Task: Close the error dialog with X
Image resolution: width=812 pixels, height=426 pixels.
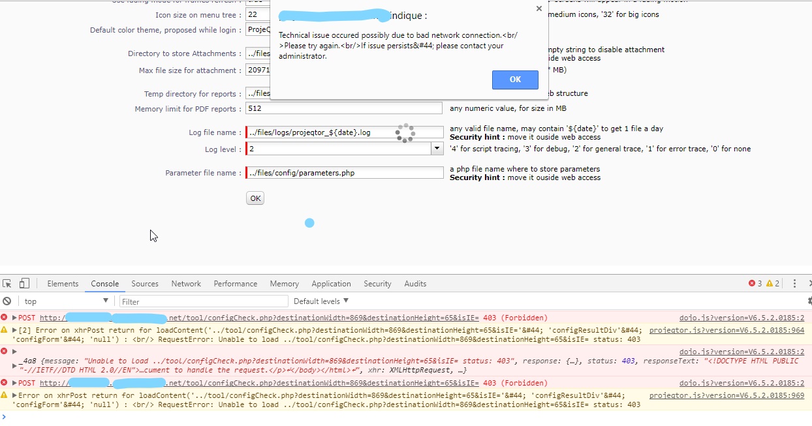Action: click(x=539, y=8)
